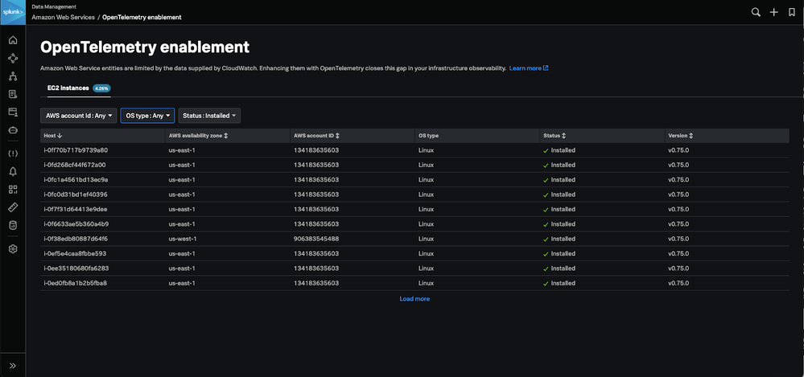804x377 pixels.
Task: Select host i-0ee35180680fa6283
Action: [x=76, y=268]
